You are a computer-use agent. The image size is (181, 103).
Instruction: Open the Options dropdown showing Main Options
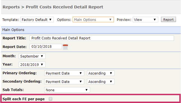pos(93,20)
